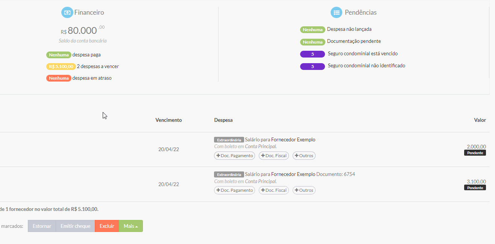This screenshot has height=244, width=495.
Task: Click the Seguro condominial está vencido badge
Action: pyautogui.click(x=313, y=54)
